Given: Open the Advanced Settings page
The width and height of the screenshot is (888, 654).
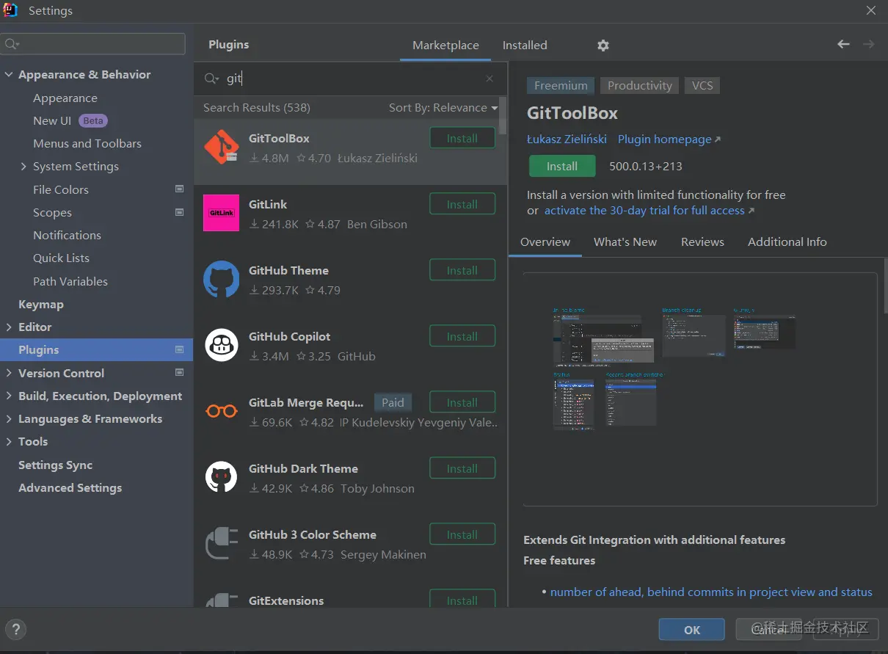Looking at the screenshot, I should click(70, 488).
